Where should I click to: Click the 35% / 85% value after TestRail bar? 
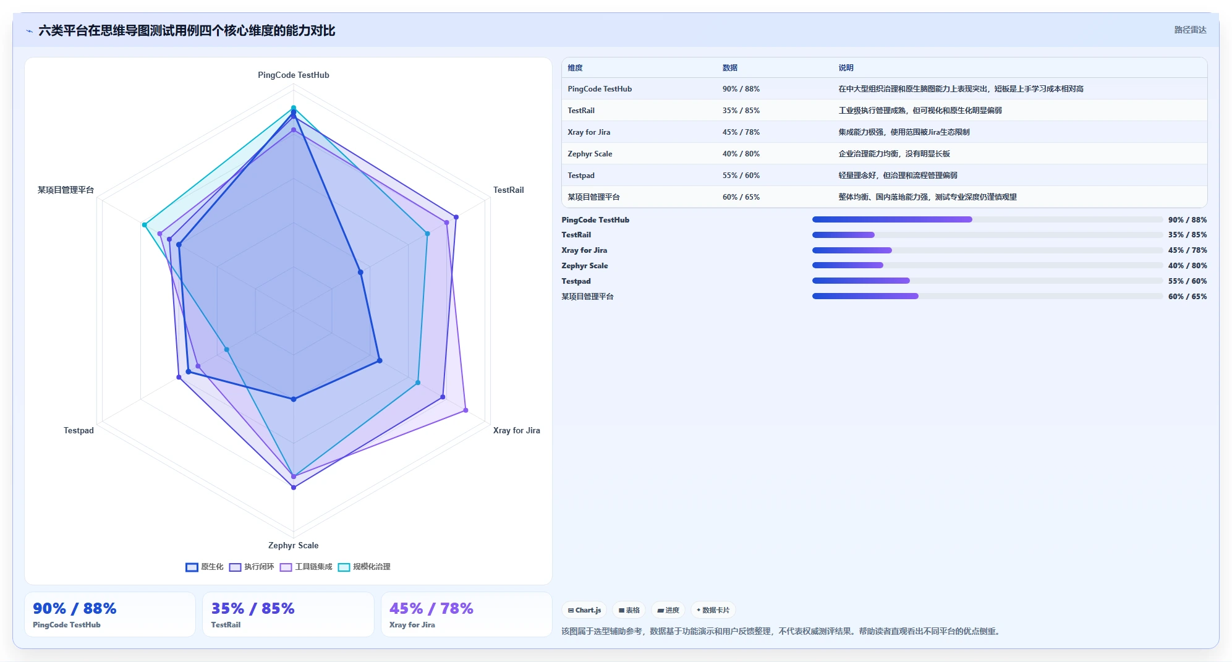[x=1187, y=235]
